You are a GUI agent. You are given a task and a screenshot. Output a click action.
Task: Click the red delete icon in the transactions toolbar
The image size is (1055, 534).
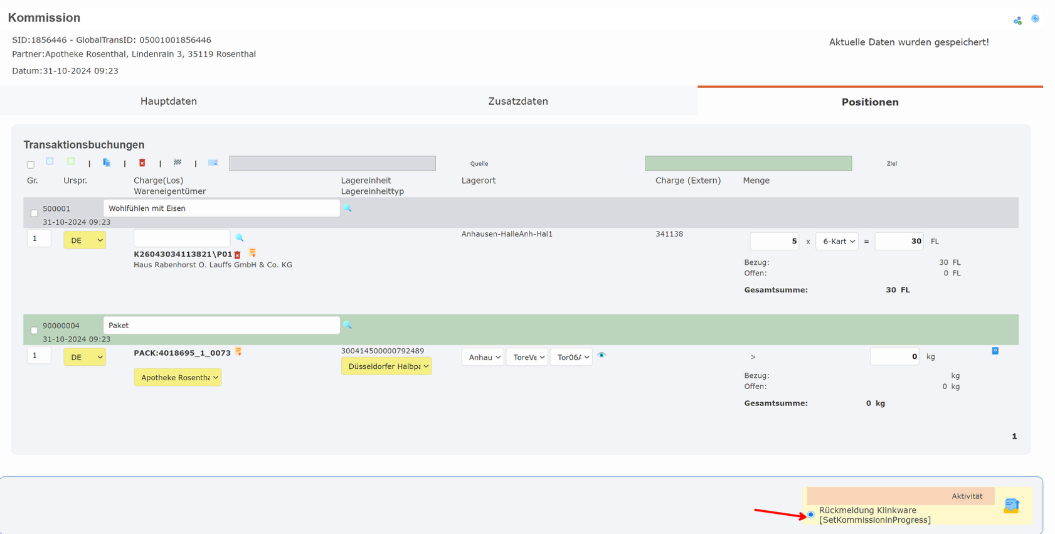pos(142,163)
